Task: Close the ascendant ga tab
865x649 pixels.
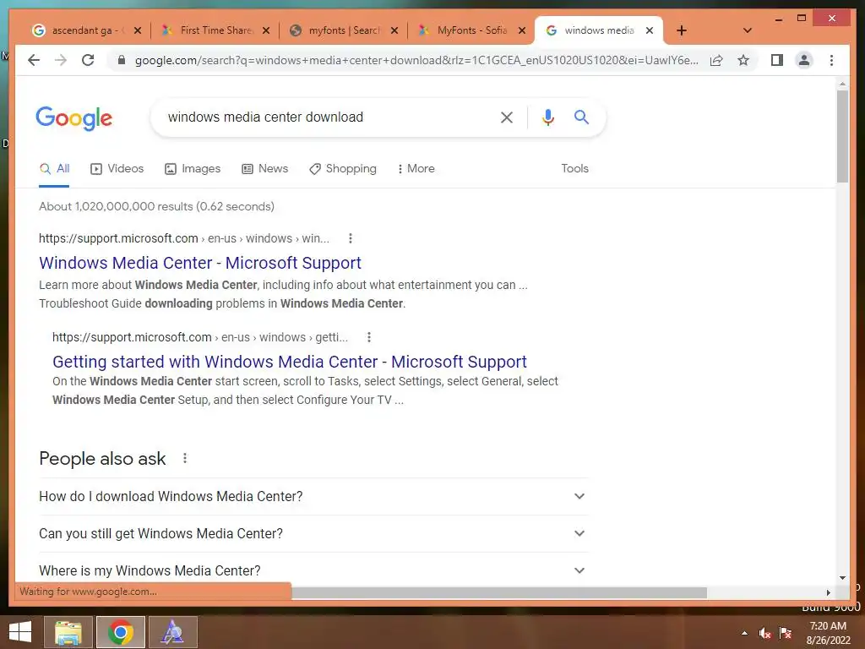Action: (x=138, y=30)
